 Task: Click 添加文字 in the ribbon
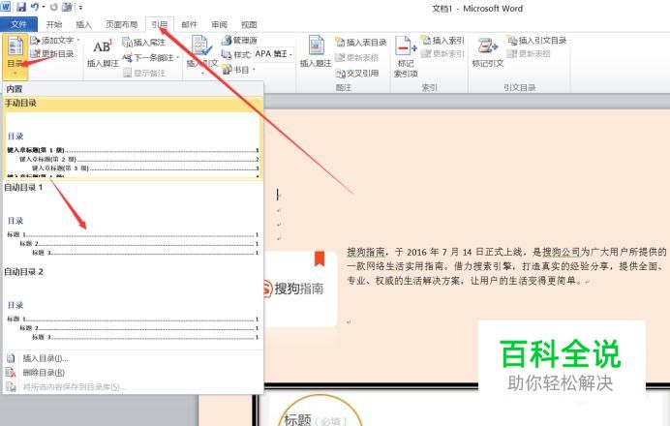tap(52, 41)
